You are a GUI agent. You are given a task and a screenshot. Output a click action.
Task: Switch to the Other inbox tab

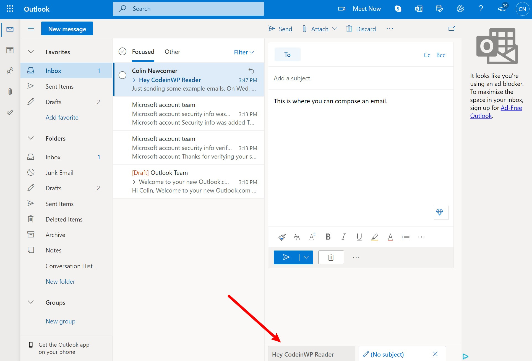tap(172, 52)
